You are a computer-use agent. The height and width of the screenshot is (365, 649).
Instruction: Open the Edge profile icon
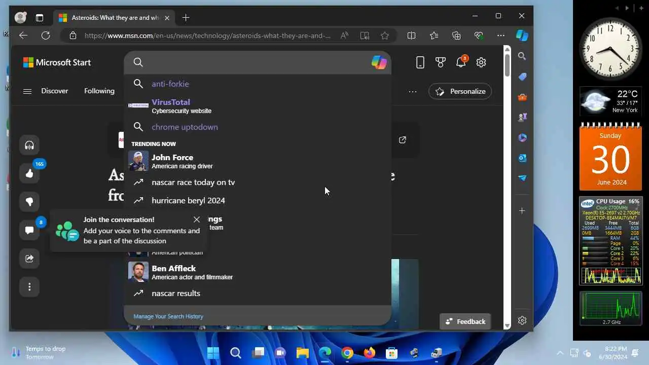pos(20,18)
